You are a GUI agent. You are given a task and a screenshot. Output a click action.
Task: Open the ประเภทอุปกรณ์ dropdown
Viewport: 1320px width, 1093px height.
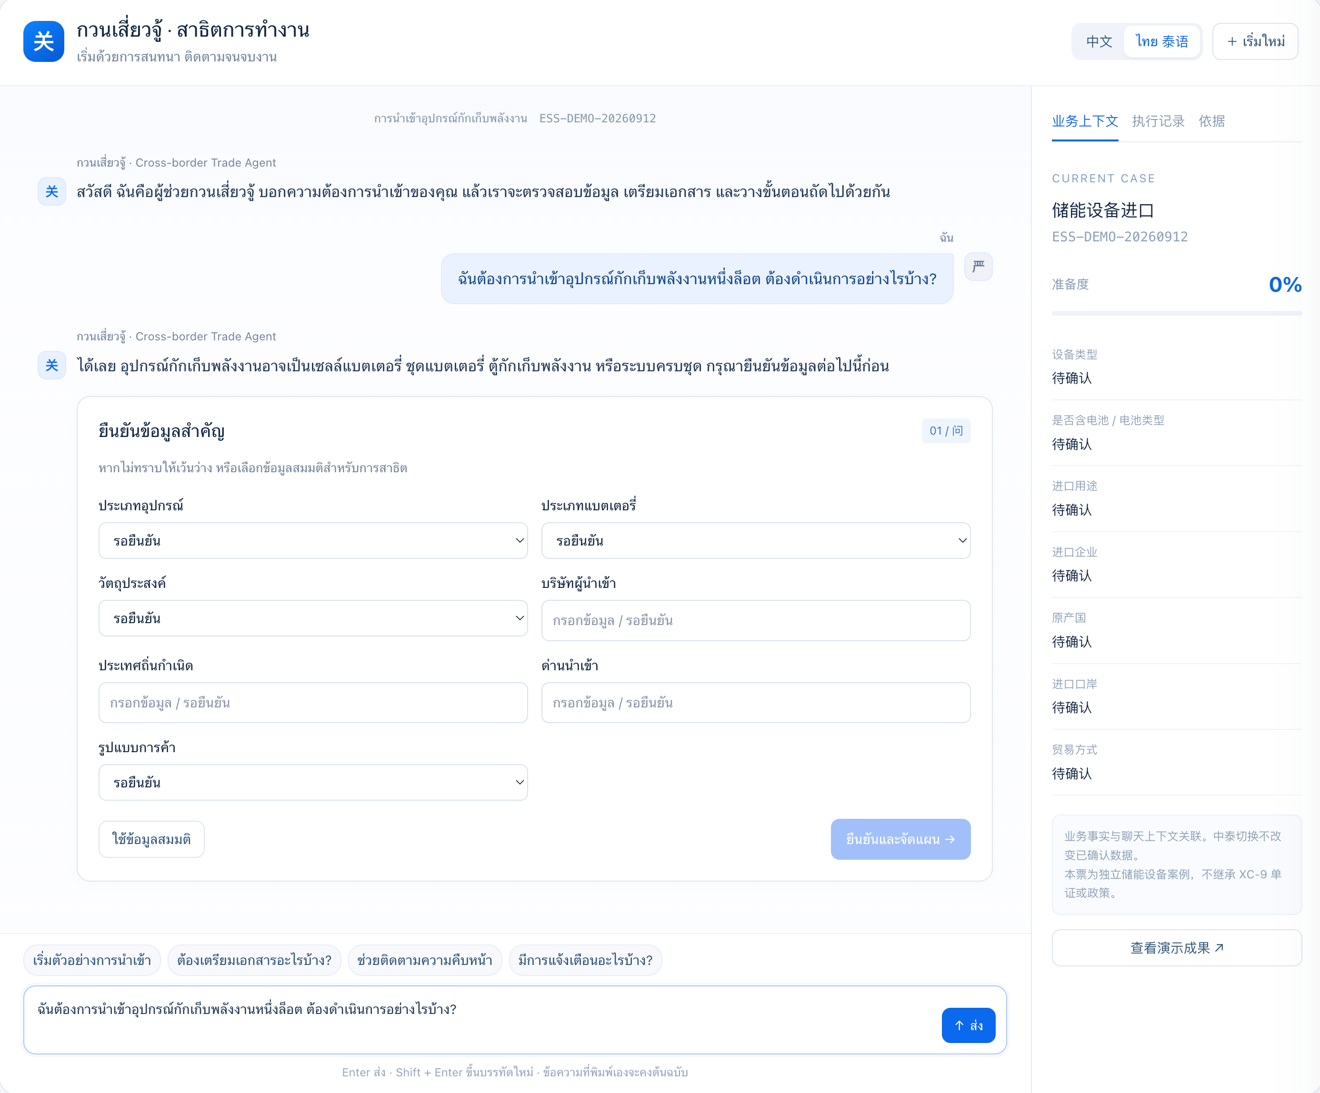tap(313, 540)
